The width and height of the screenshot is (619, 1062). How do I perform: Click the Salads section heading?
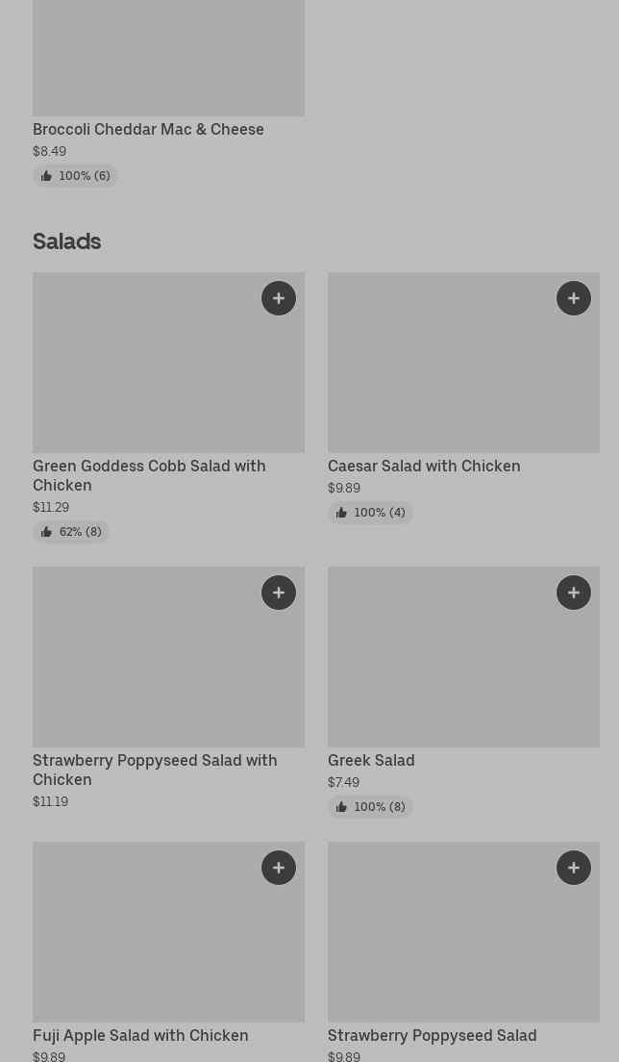coord(67,240)
